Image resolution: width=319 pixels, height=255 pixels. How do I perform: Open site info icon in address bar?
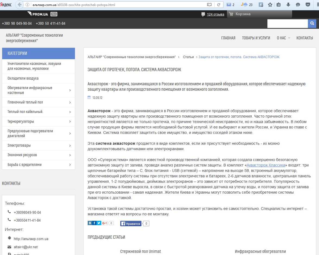27,5
